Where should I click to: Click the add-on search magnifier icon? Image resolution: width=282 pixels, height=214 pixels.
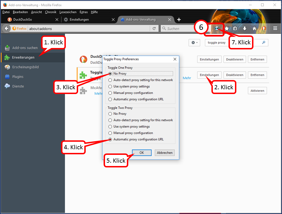point(264,42)
